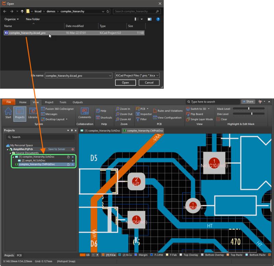This screenshot has height=266, width=274.
Task: Click the Open button in dialog
Action: [125, 83]
